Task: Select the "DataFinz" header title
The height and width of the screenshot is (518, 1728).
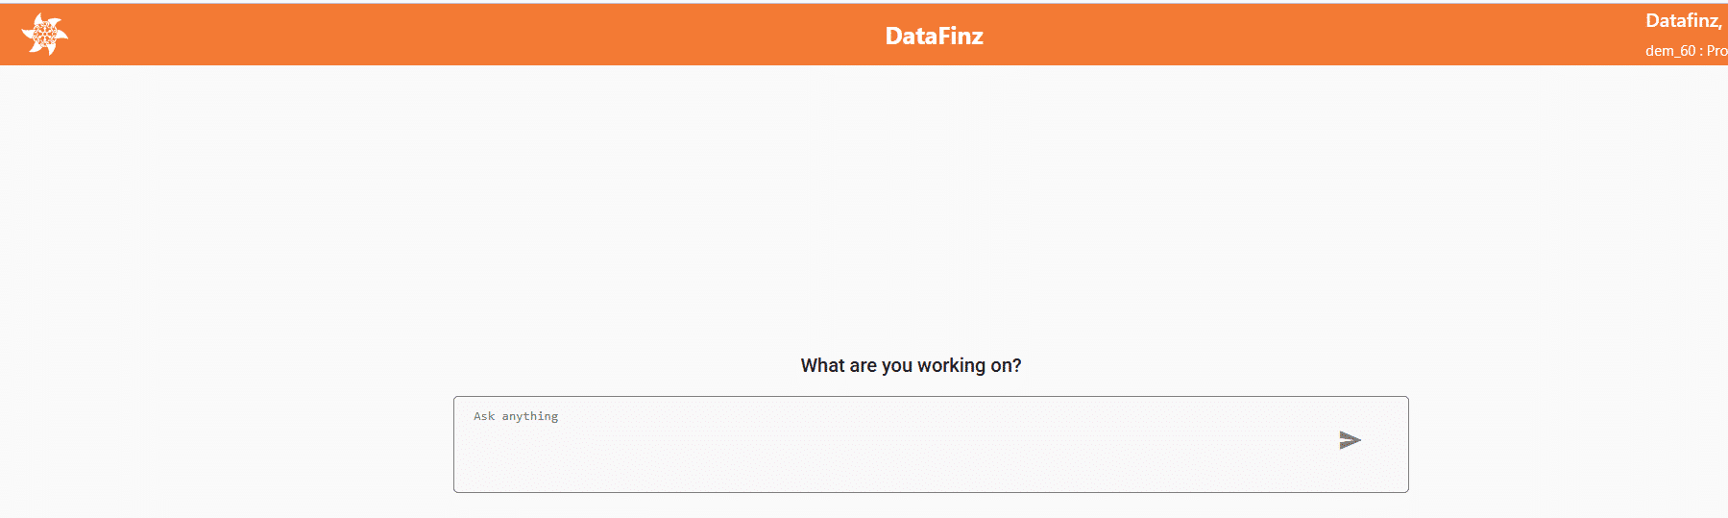Action: [934, 36]
